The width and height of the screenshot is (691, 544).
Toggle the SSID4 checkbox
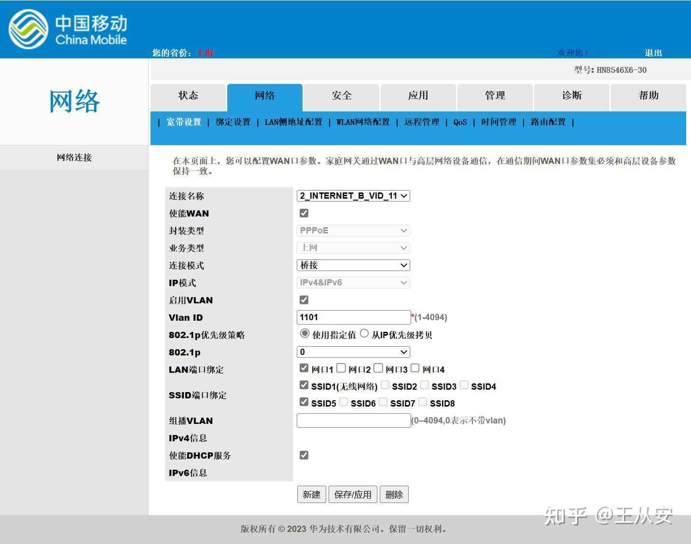pyautogui.click(x=464, y=385)
